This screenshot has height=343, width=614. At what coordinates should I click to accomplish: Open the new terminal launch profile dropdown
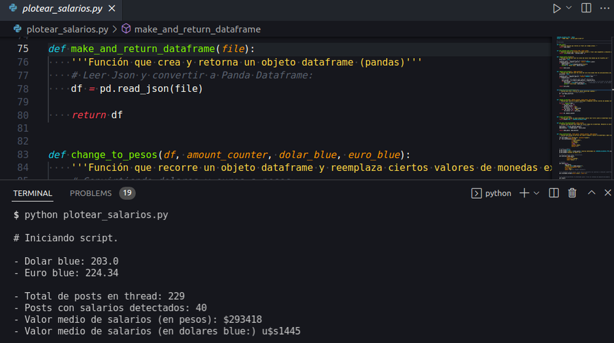[536, 193]
